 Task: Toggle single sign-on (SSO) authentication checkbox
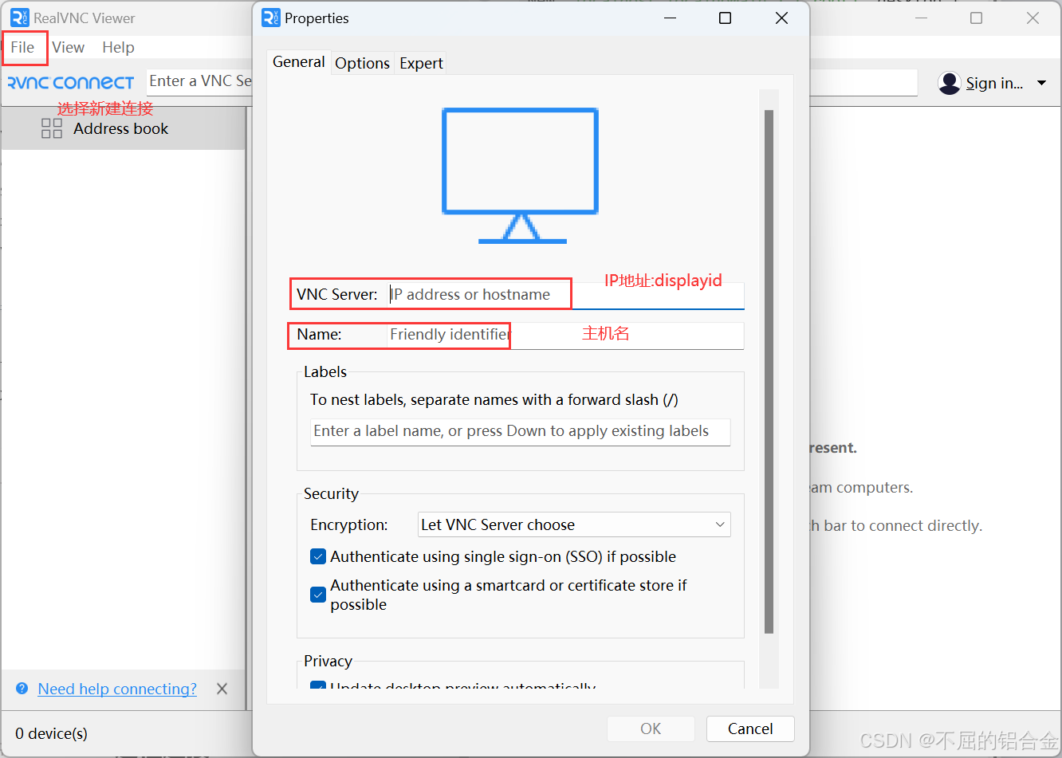click(x=318, y=556)
